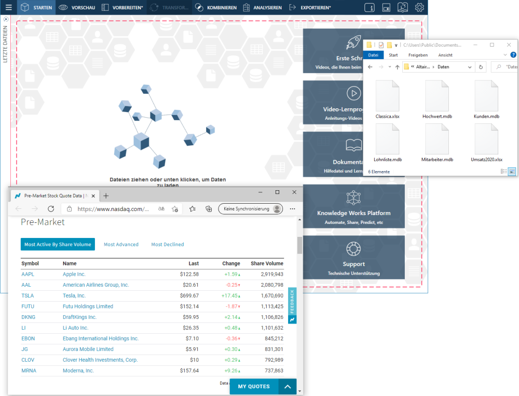Expand the LETZTE DATEIEN side panel
Viewport: 519px width, 396px height.
pyautogui.click(x=6, y=19)
